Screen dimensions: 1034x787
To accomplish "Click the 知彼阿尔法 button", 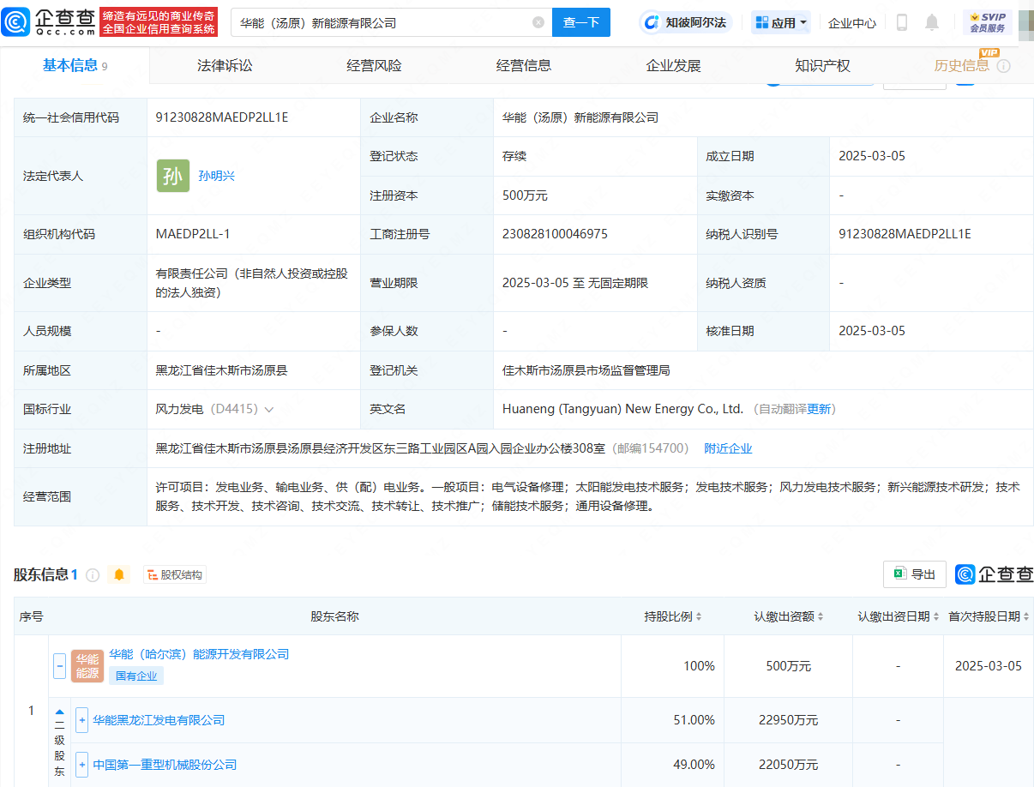I will tap(685, 23).
